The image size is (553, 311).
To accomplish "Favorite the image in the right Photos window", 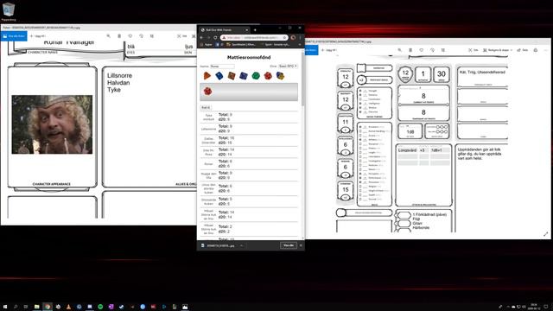I will pos(422,50).
